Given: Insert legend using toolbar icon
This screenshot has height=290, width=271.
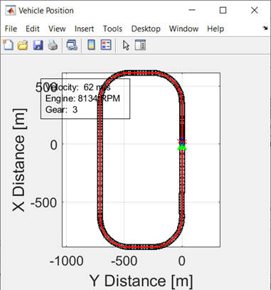Looking at the screenshot, I should pos(106,45).
